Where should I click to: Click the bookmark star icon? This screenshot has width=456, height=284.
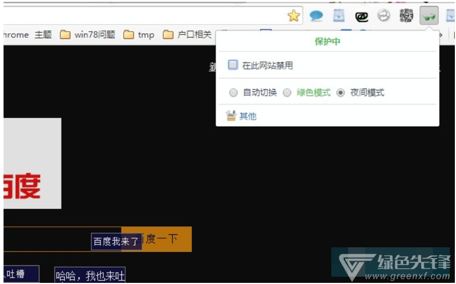click(293, 16)
